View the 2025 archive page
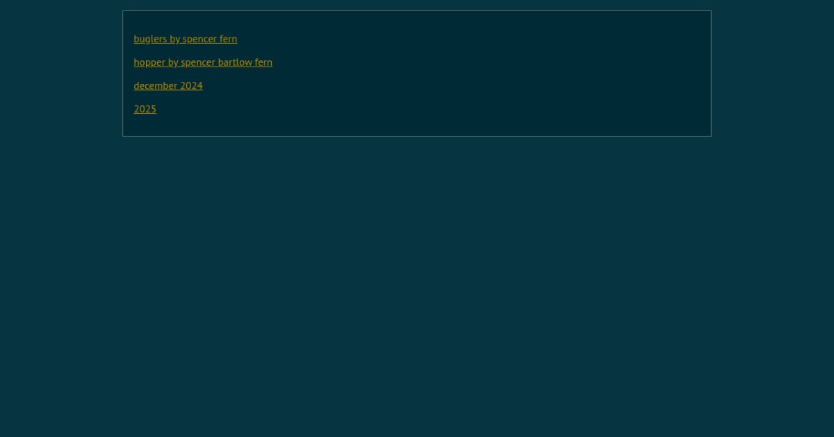This screenshot has height=437, width=834. tap(145, 110)
